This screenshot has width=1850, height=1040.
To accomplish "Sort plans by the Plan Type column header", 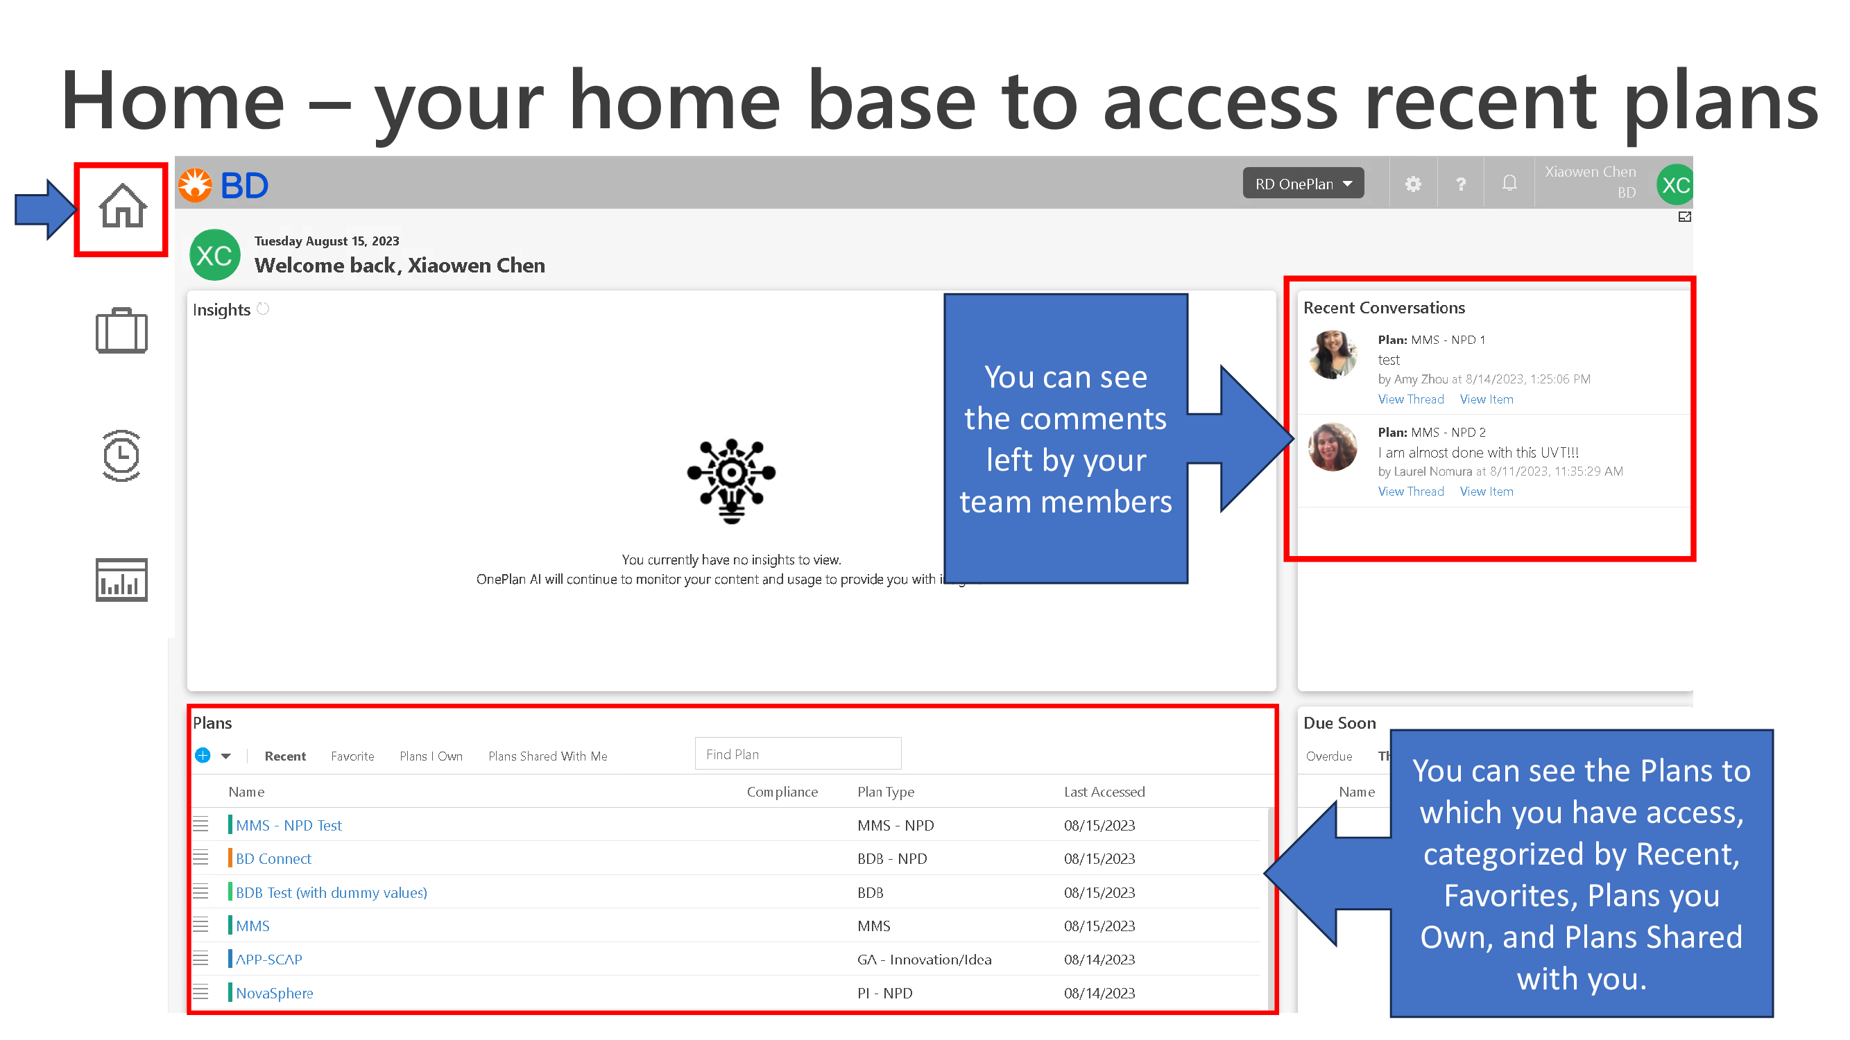I will pos(886,792).
